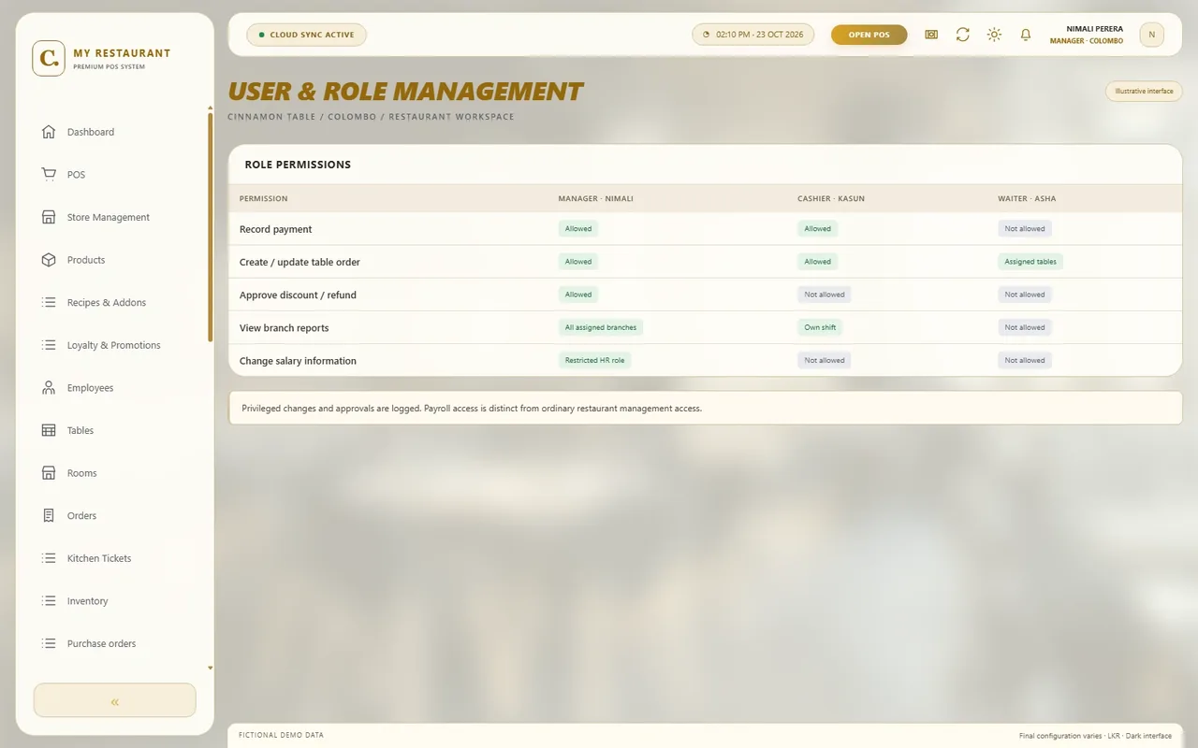Open the N user avatar menu
Screen dimensions: 1198x748
1151,35
